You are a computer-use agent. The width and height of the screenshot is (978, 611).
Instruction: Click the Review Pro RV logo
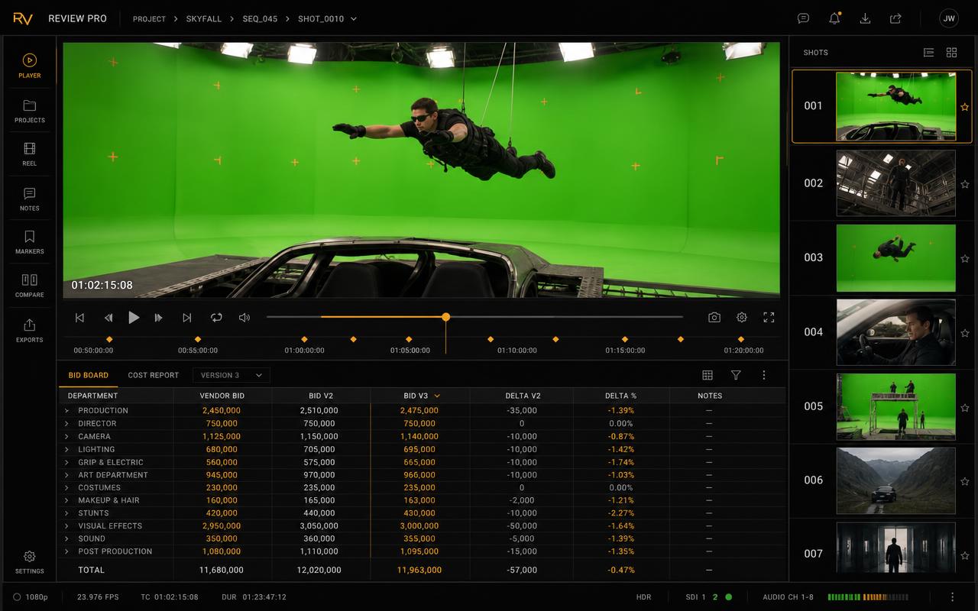pyautogui.click(x=23, y=18)
